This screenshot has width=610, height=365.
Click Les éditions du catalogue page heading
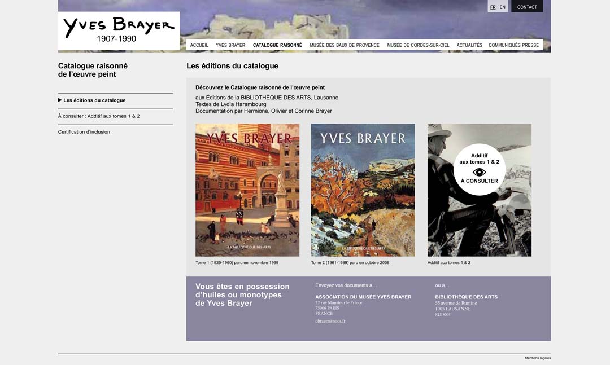pyautogui.click(x=232, y=66)
